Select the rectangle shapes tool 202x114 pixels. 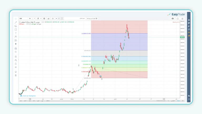(16, 30)
